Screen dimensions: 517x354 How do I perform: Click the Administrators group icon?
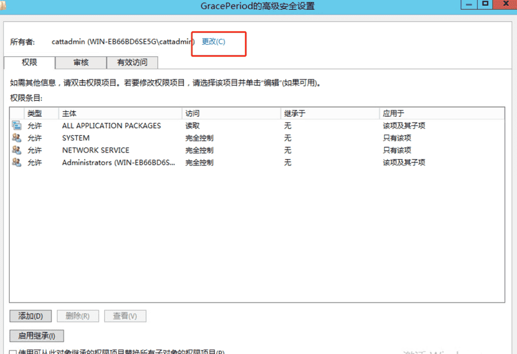coord(16,163)
